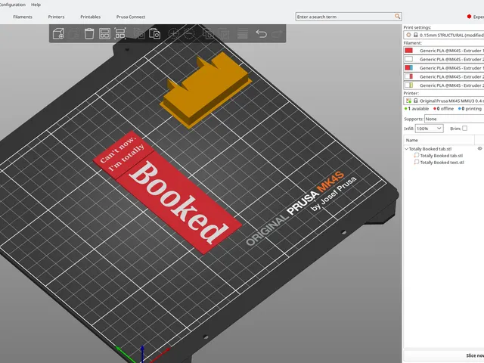Click the print settings cog icon
This screenshot has height=363, width=484.
(408, 36)
